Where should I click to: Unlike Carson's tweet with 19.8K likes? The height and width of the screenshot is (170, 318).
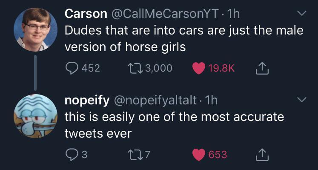click(198, 69)
